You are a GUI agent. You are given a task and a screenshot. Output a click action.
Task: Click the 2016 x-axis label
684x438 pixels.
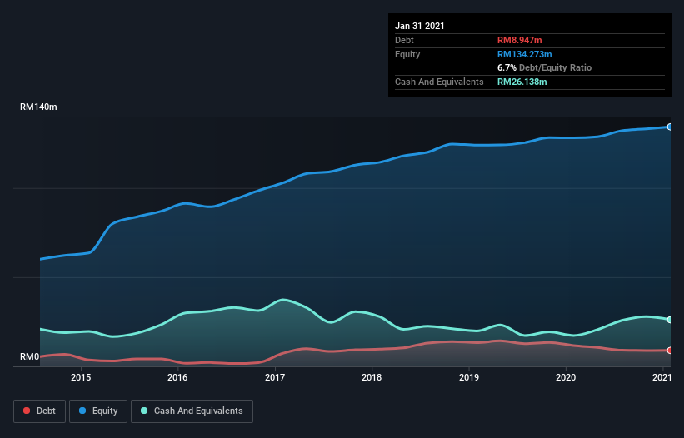[x=177, y=377]
